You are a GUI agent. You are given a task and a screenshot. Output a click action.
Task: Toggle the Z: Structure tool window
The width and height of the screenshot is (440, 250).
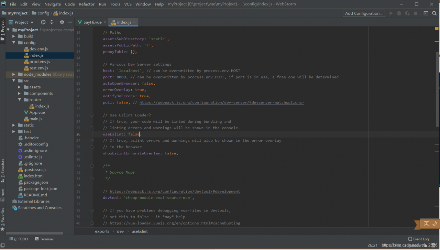tap(2, 170)
